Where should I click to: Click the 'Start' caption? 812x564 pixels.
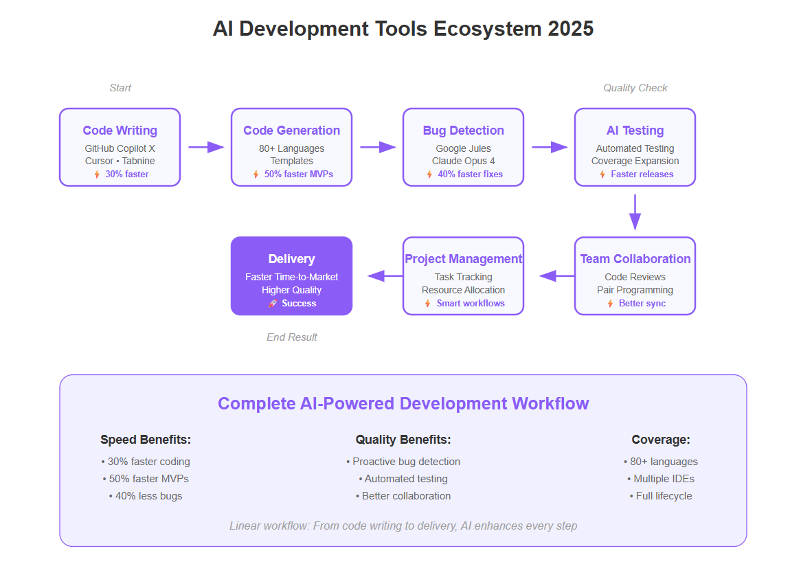point(120,88)
